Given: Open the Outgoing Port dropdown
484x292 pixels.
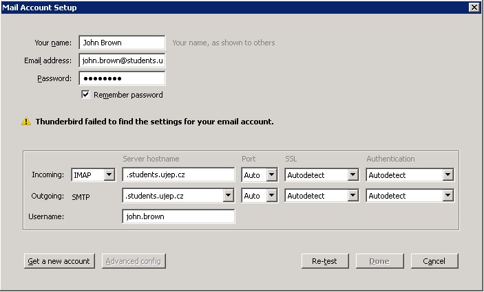Looking at the screenshot, I should tap(271, 196).
